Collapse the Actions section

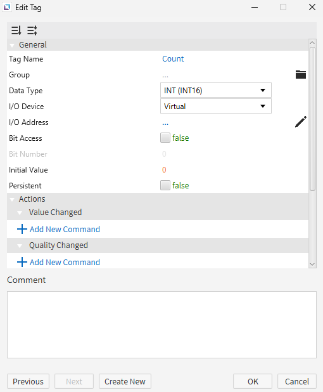click(12, 199)
